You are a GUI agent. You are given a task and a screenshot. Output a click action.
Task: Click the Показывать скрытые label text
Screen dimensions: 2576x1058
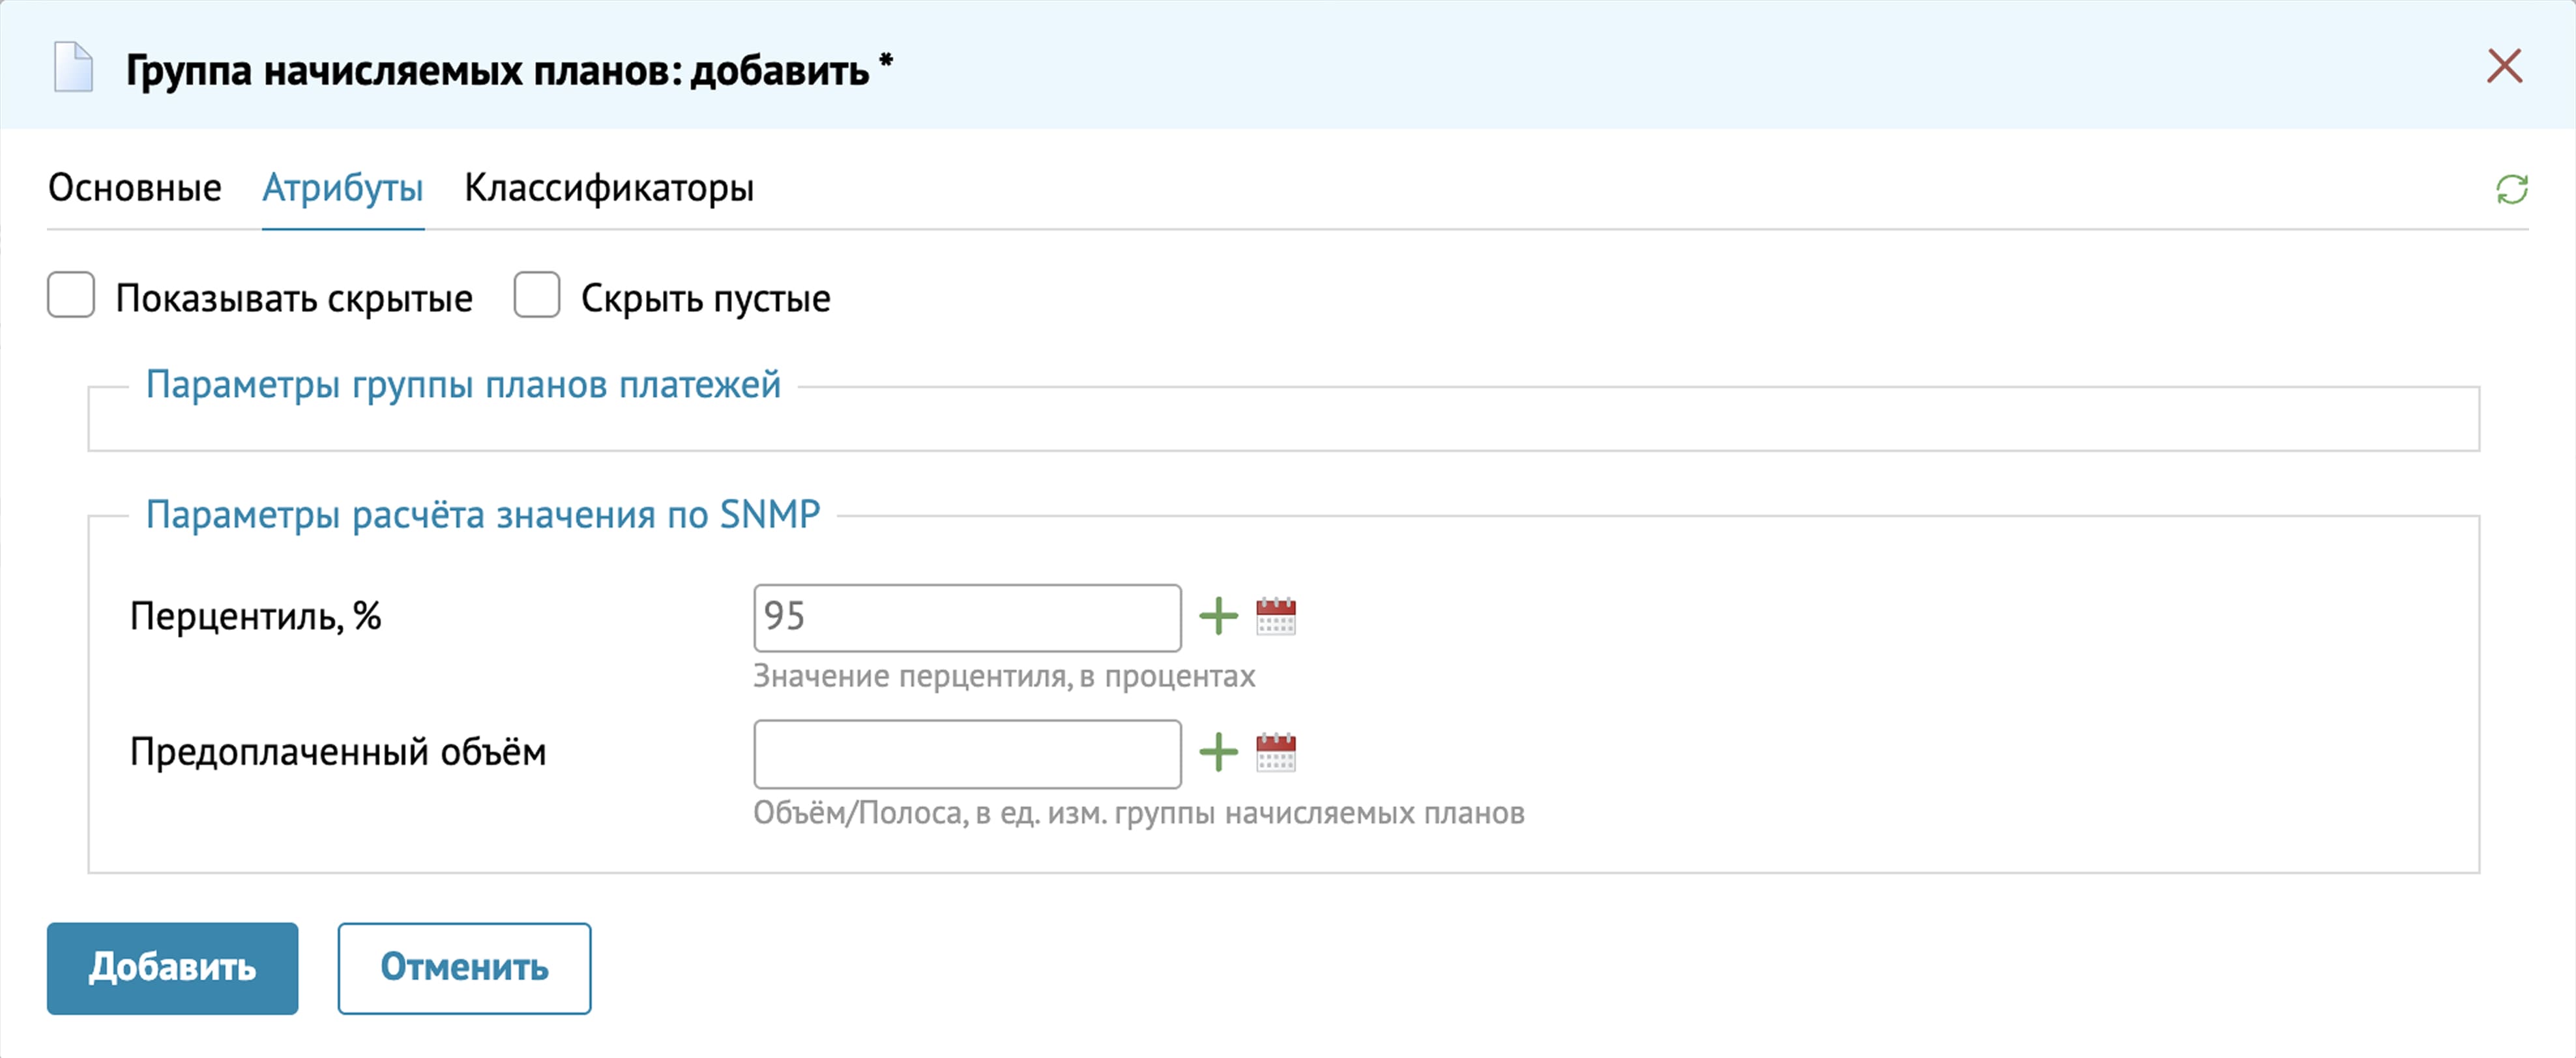pos(294,299)
